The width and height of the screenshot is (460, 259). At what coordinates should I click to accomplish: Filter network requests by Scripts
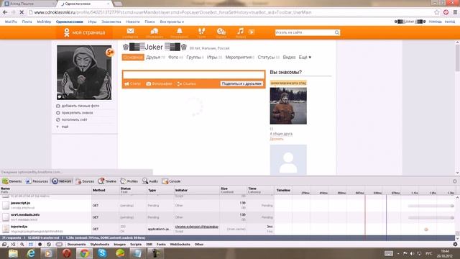(136, 245)
